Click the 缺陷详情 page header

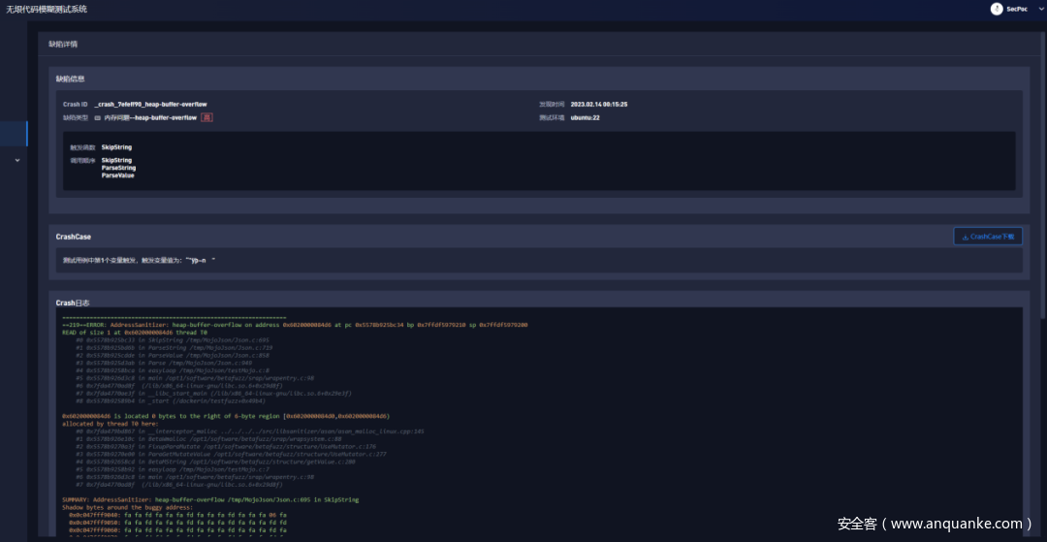[x=64, y=45]
